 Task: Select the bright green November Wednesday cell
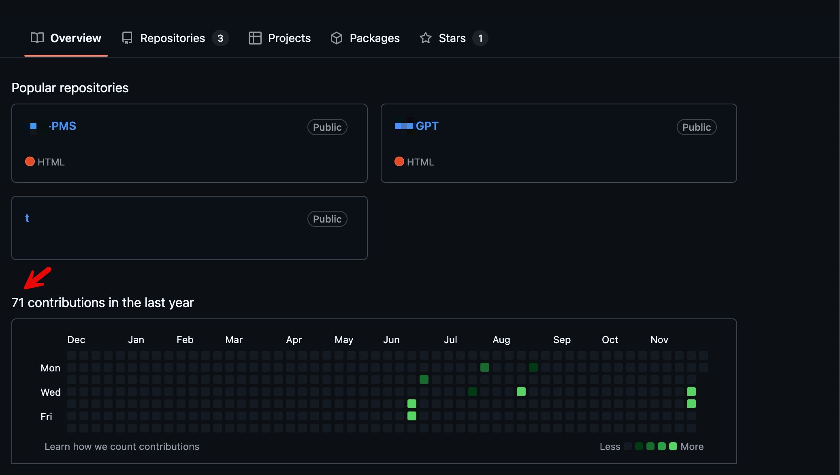tap(691, 392)
